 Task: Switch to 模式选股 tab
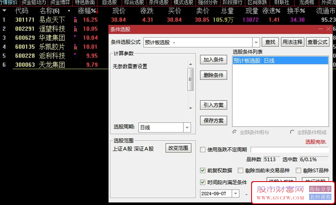tap(184, 3)
